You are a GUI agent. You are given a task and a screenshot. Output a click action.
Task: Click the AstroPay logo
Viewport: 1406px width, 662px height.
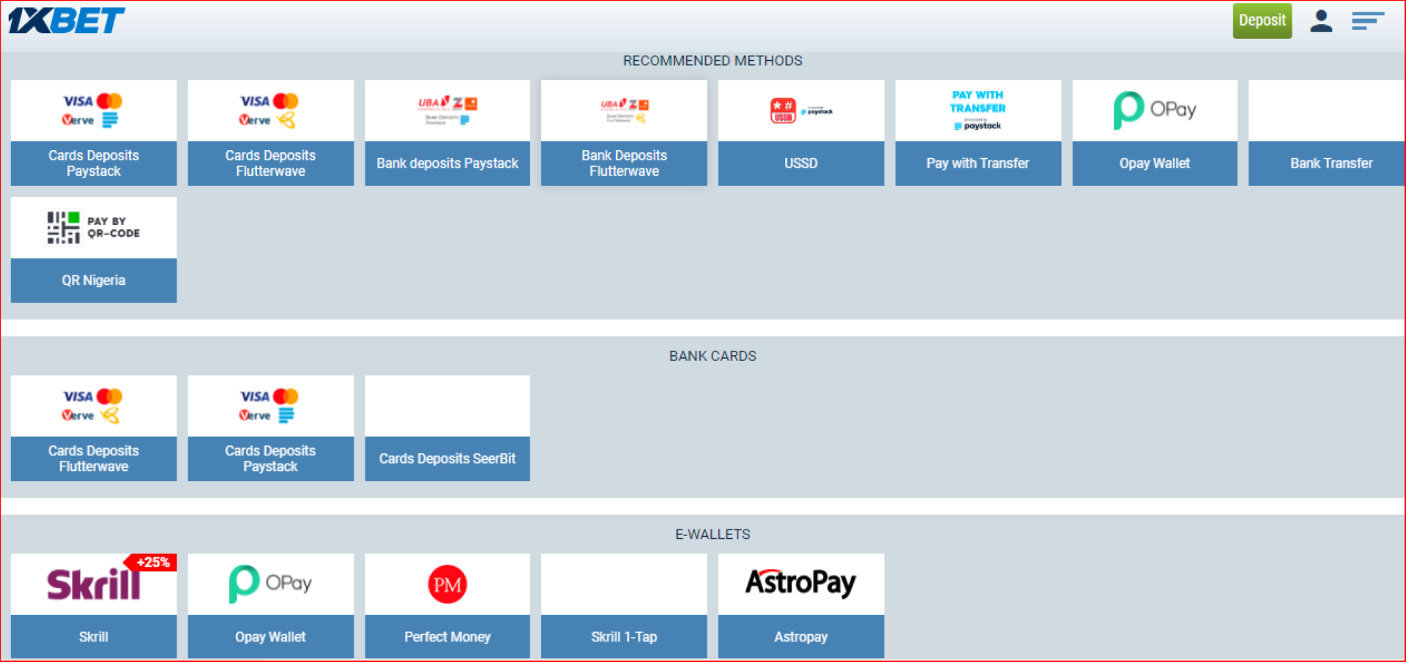pos(801,584)
